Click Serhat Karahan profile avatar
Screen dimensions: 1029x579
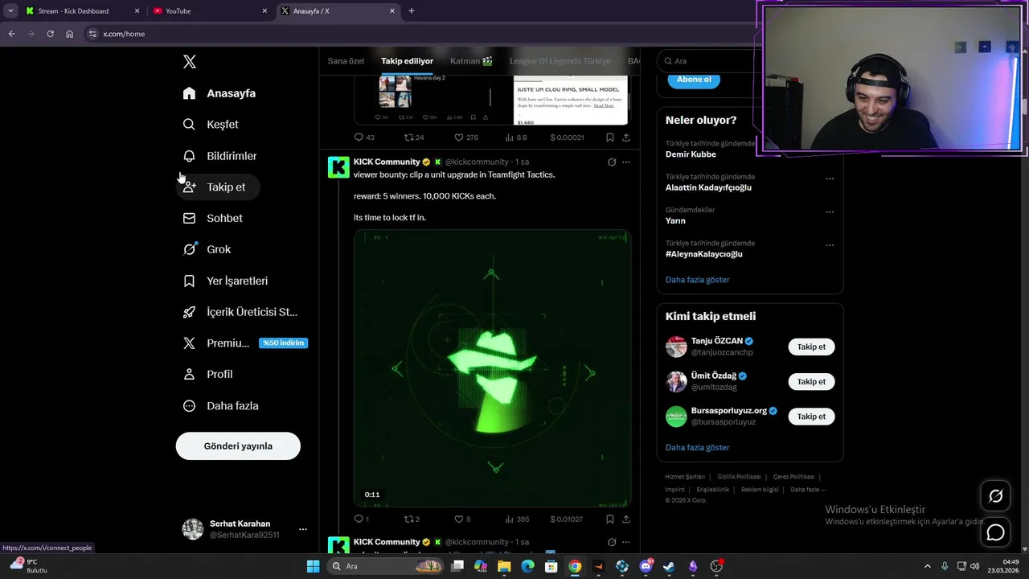click(193, 529)
